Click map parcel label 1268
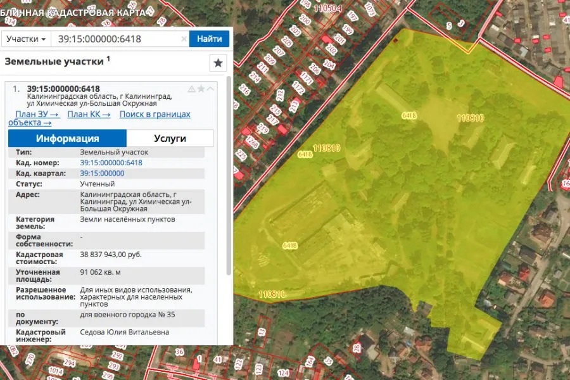570x380 pixels. [252, 142]
